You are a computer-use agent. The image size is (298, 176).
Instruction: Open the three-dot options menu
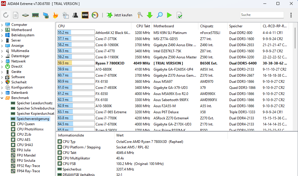(x=291, y=15)
